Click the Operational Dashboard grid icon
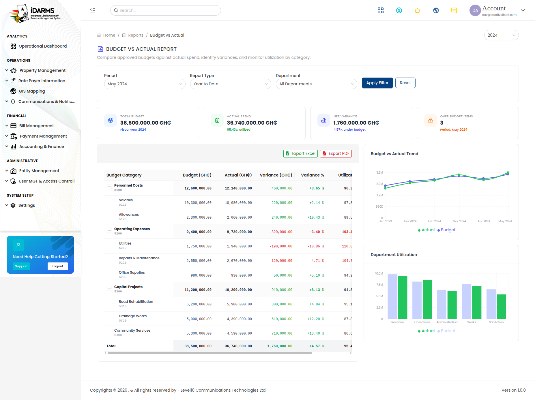Viewport: 535px width, 400px height. click(13, 46)
